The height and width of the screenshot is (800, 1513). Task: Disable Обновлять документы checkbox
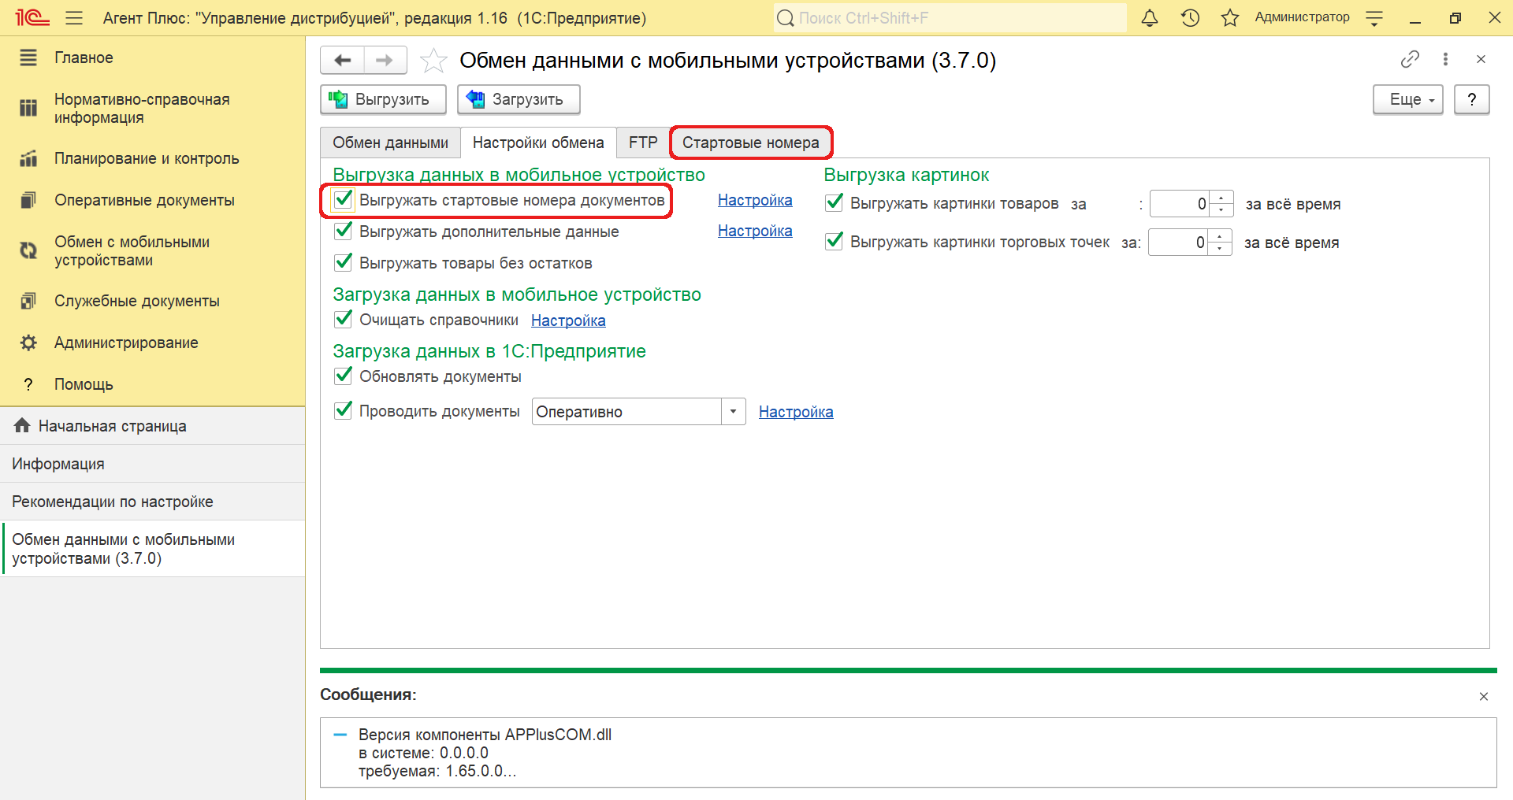[343, 376]
